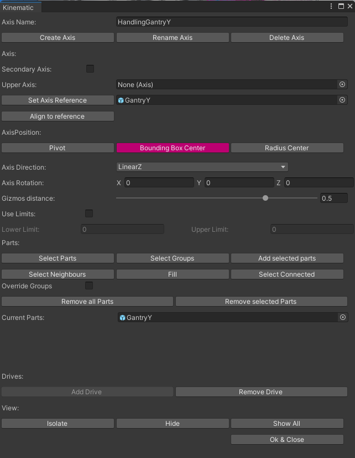Select the Kinematic window tab
The height and width of the screenshot is (458, 355).
coord(18,7)
